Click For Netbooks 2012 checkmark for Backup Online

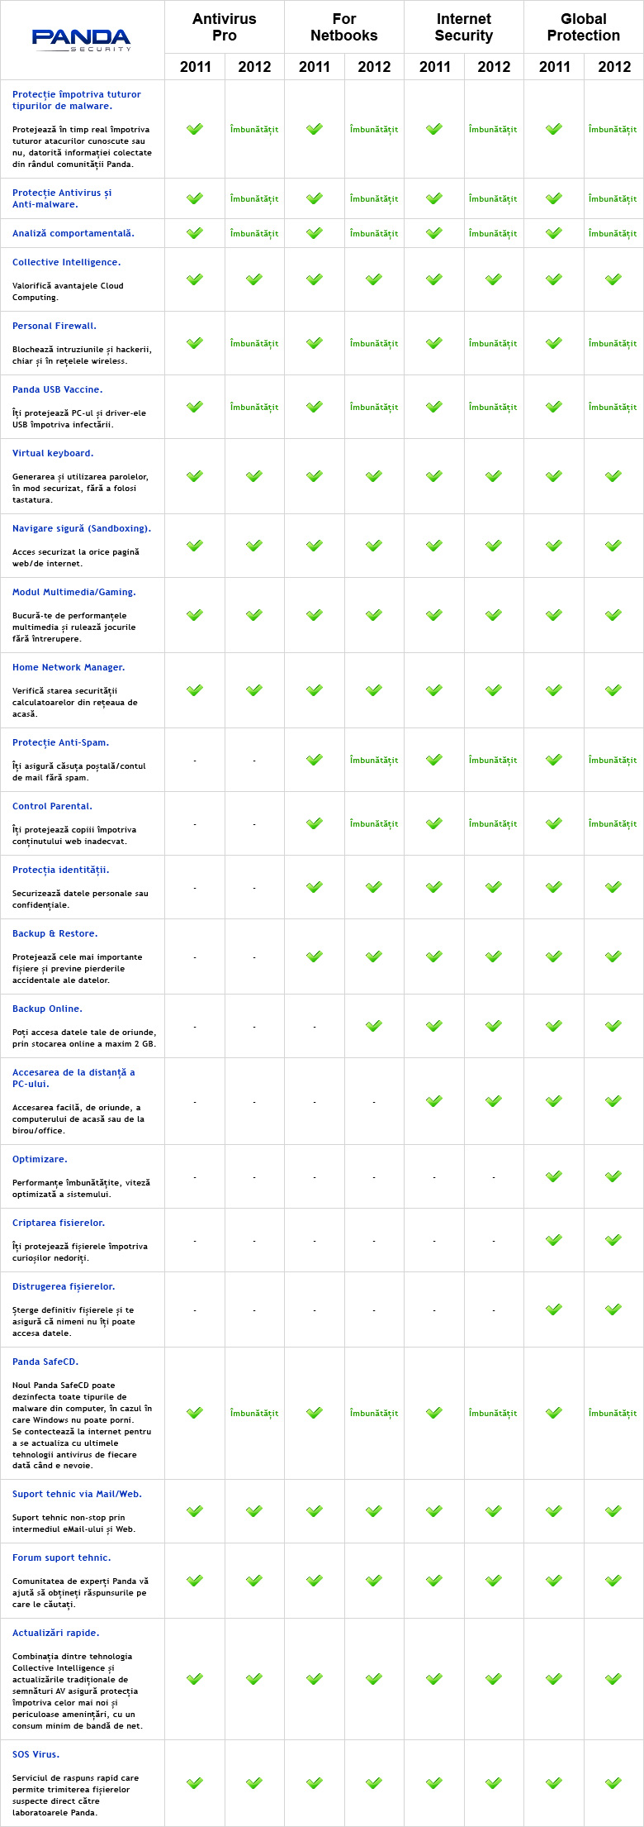coord(374,1026)
